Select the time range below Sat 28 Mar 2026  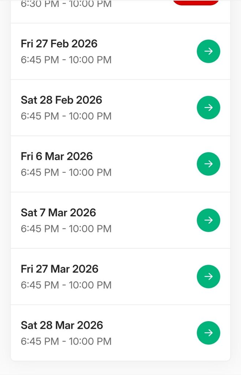pyautogui.click(x=66, y=341)
